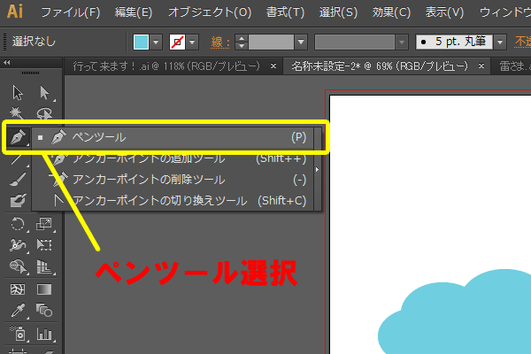This screenshot has height=354, width=531.
Task: Select the Direct Selection tool
Action: pos(44,93)
